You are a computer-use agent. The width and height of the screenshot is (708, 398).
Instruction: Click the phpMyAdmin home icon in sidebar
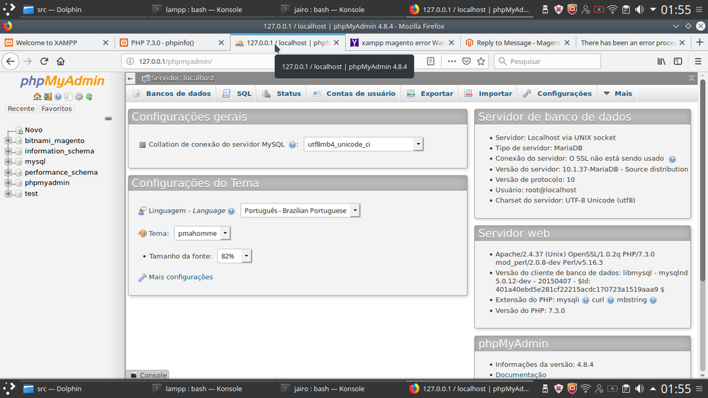pos(37,97)
